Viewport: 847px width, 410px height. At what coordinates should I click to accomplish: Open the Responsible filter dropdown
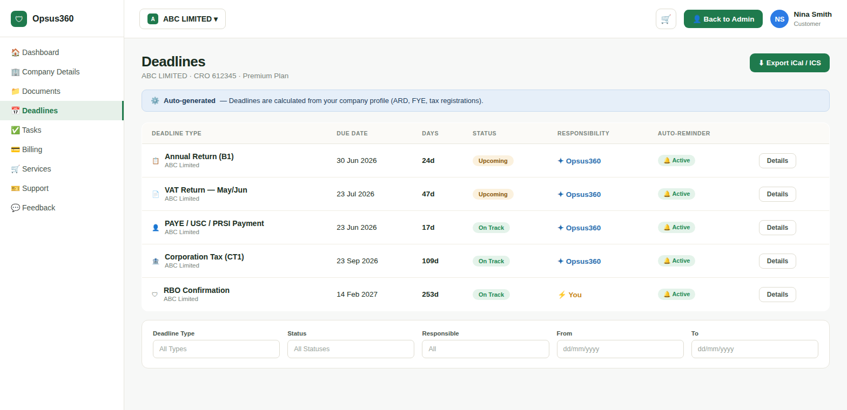coord(486,349)
